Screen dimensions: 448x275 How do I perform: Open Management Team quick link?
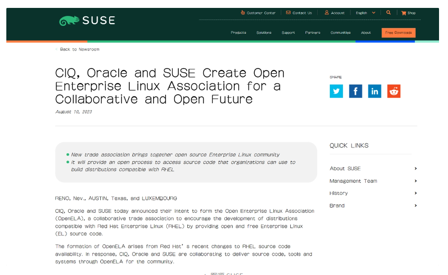point(353,181)
